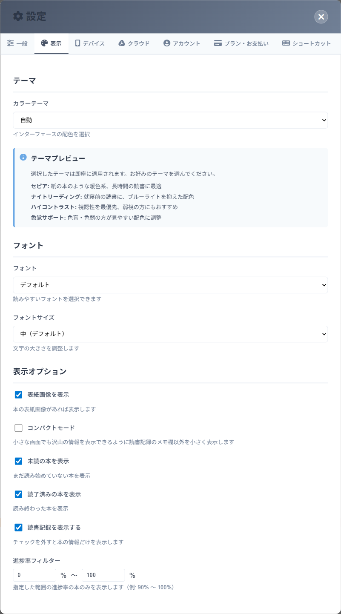Uncheck 表紙画像を表示
The width and height of the screenshot is (341, 614).
click(x=18, y=394)
